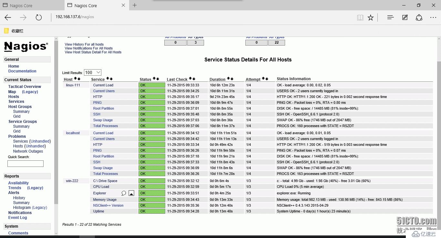Open host localhost link
Viewport: 441px width, 238px height.
pyautogui.click(x=73, y=133)
